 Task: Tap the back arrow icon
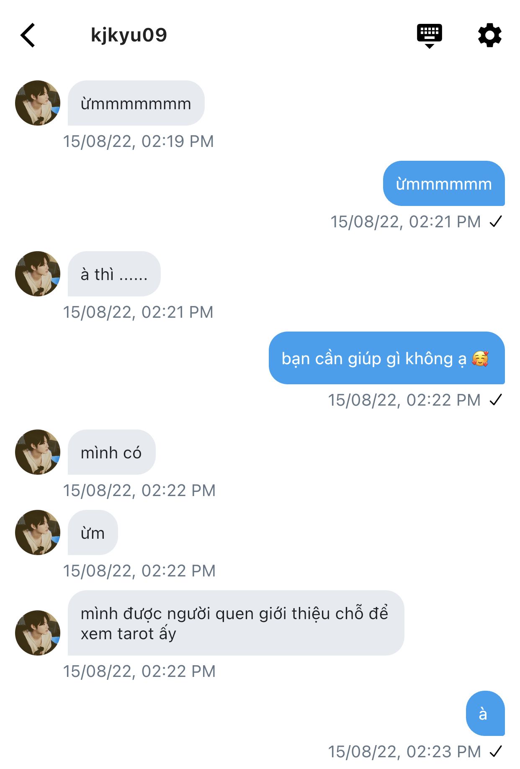point(28,35)
